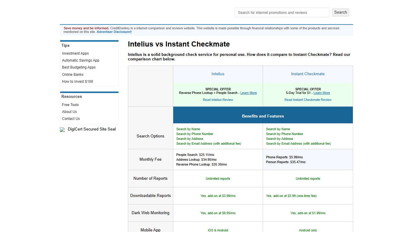Viewport: 413px width, 232px height.
Task: Click Learn More under Instant Checkmate offer
Action: 321,93
